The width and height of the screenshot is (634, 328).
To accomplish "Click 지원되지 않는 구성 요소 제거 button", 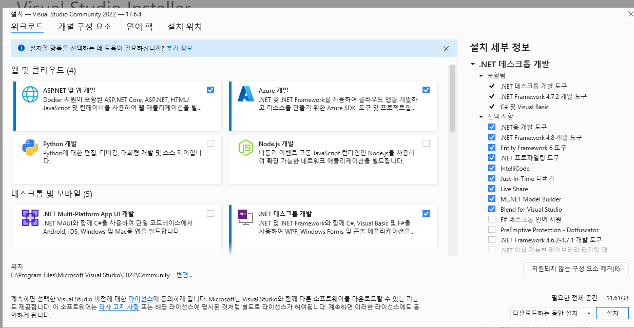I will 575,269.
